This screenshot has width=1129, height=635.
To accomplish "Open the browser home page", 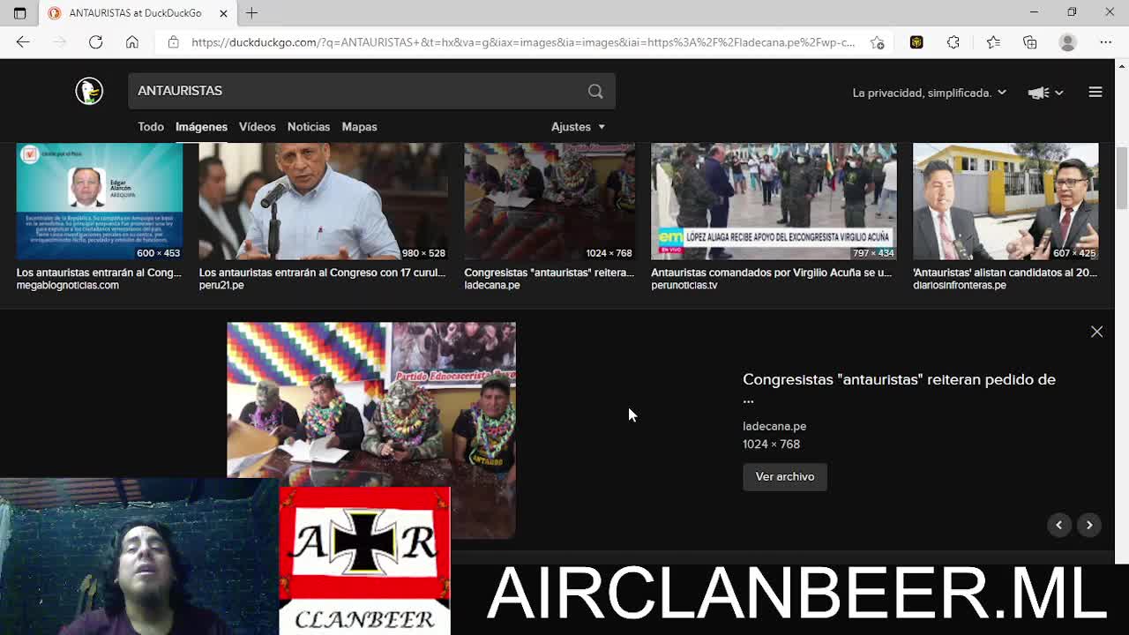I will 132,42.
